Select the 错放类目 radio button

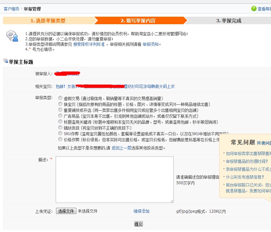click(60, 128)
